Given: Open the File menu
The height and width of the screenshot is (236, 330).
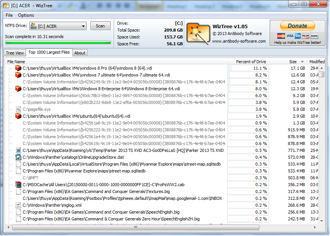Looking at the screenshot, I should pos(9,15).
